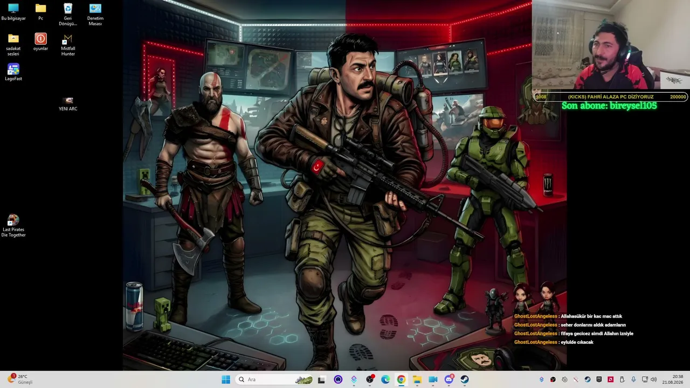Click the Steam icon in system tray
The image size is (690, 388).
pyautogui.click(x=588, y=379)
